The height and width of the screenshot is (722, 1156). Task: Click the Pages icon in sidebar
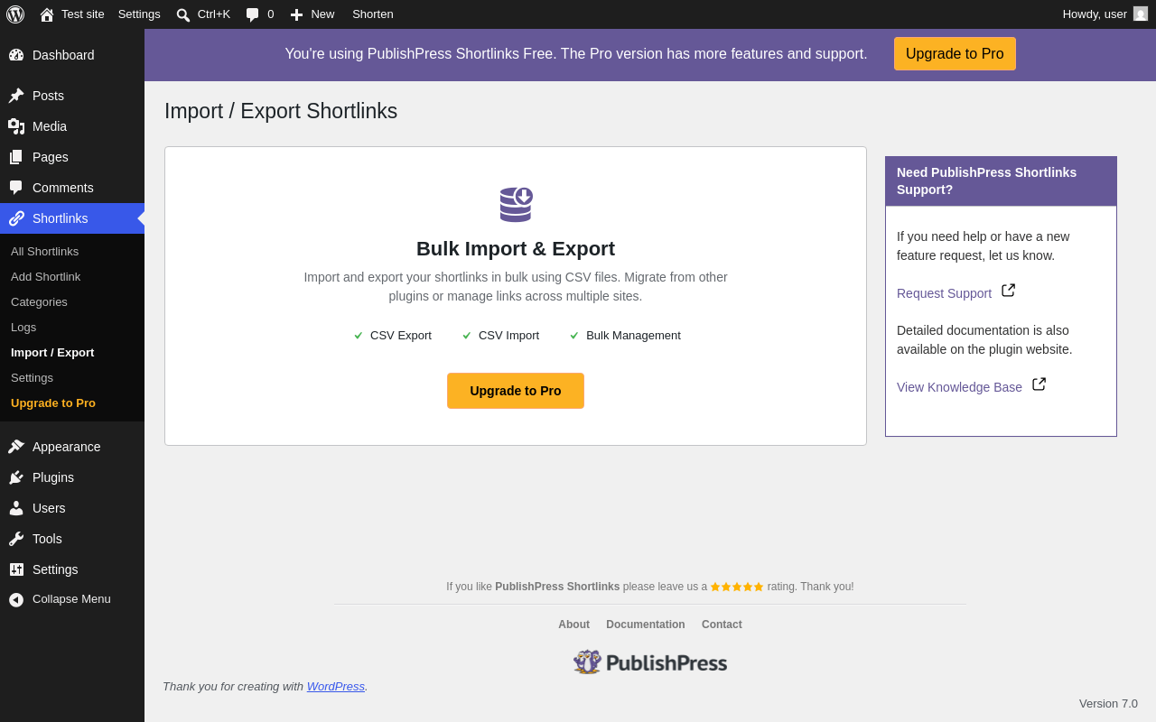coord(16,157)
